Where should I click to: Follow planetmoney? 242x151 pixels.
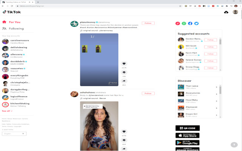click(x=148, y=23)
